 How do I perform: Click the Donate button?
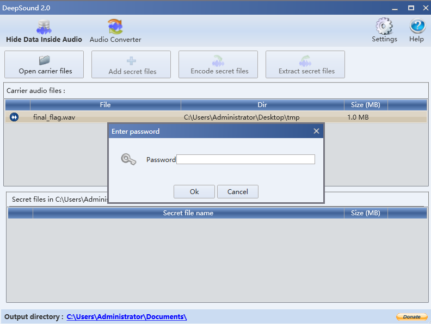(x=411, y=317)
